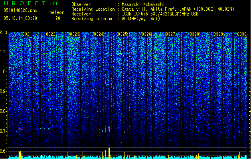Click the 0322 time marker
Image resolution: width=251 pixels, height=159 pixels.
[51, 34]
